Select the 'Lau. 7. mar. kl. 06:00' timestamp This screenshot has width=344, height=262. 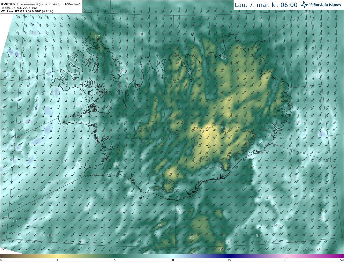click(266, 5)
